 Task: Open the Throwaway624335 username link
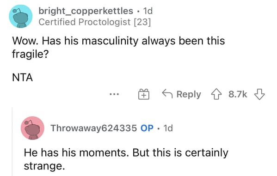(94, 128)
